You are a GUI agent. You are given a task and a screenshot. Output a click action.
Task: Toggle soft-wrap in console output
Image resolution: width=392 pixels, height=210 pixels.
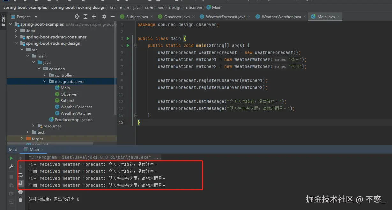point(20,175)
